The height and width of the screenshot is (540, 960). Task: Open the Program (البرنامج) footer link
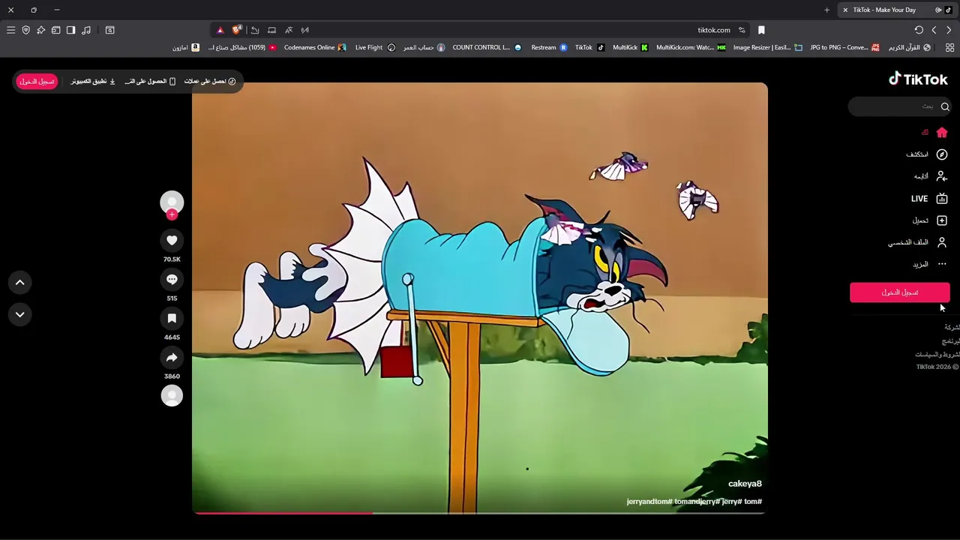[x=952, y=341]
